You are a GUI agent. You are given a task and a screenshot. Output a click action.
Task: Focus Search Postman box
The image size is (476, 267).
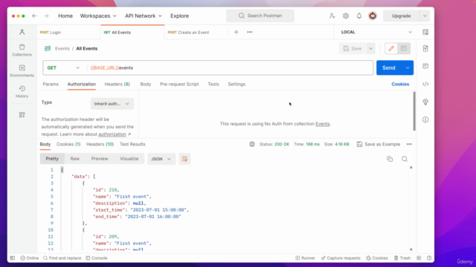click(260, 16)
